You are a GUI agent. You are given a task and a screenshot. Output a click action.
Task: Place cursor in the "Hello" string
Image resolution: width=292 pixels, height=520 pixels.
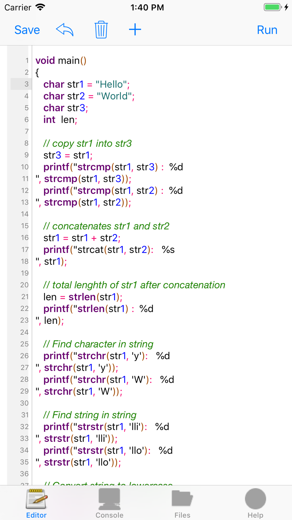click(111, 84)
